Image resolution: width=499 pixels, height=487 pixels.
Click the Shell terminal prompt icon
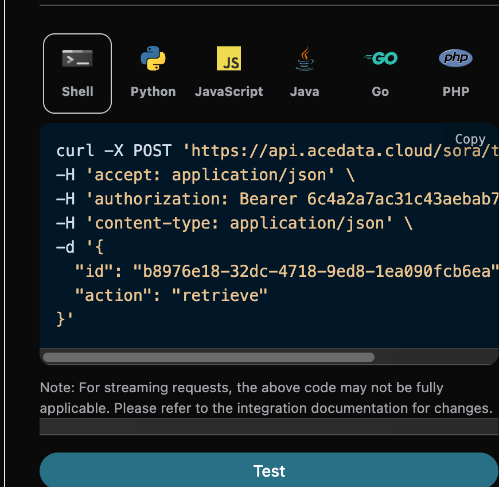pyautogui.click(x=77, y=59)
